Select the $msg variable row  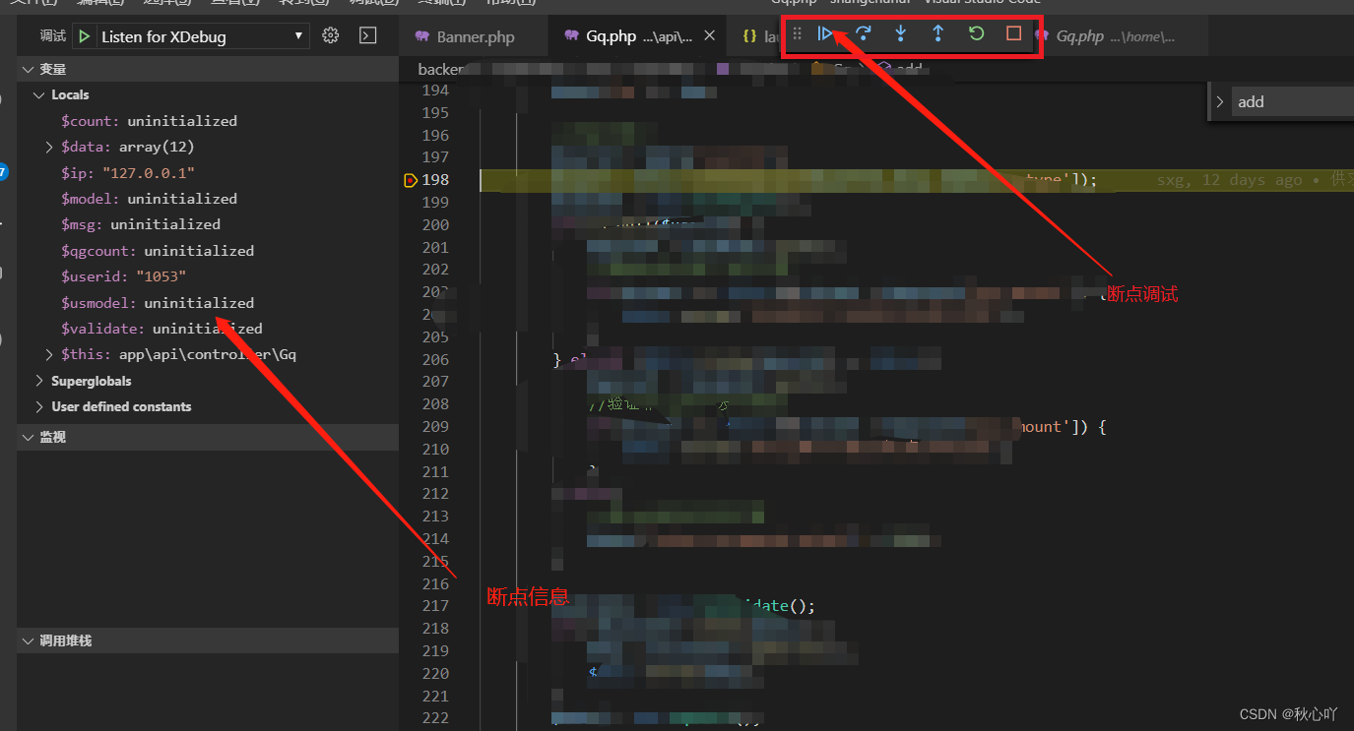click(x=208, y=224)
